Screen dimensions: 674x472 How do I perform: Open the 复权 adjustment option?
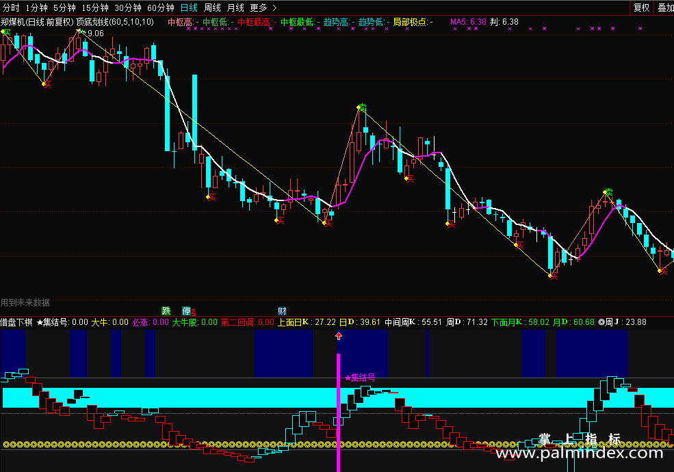[641, 8]
